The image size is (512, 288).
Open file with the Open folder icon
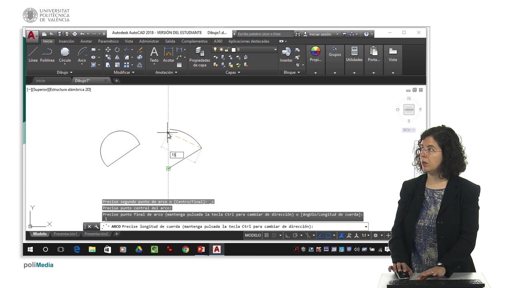(x=52, y=34)
